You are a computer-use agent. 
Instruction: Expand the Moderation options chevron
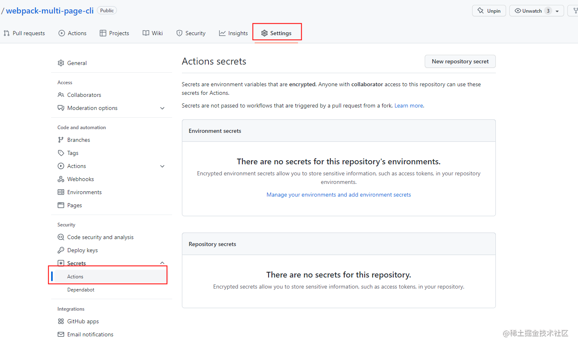click(x=162, y=108)
